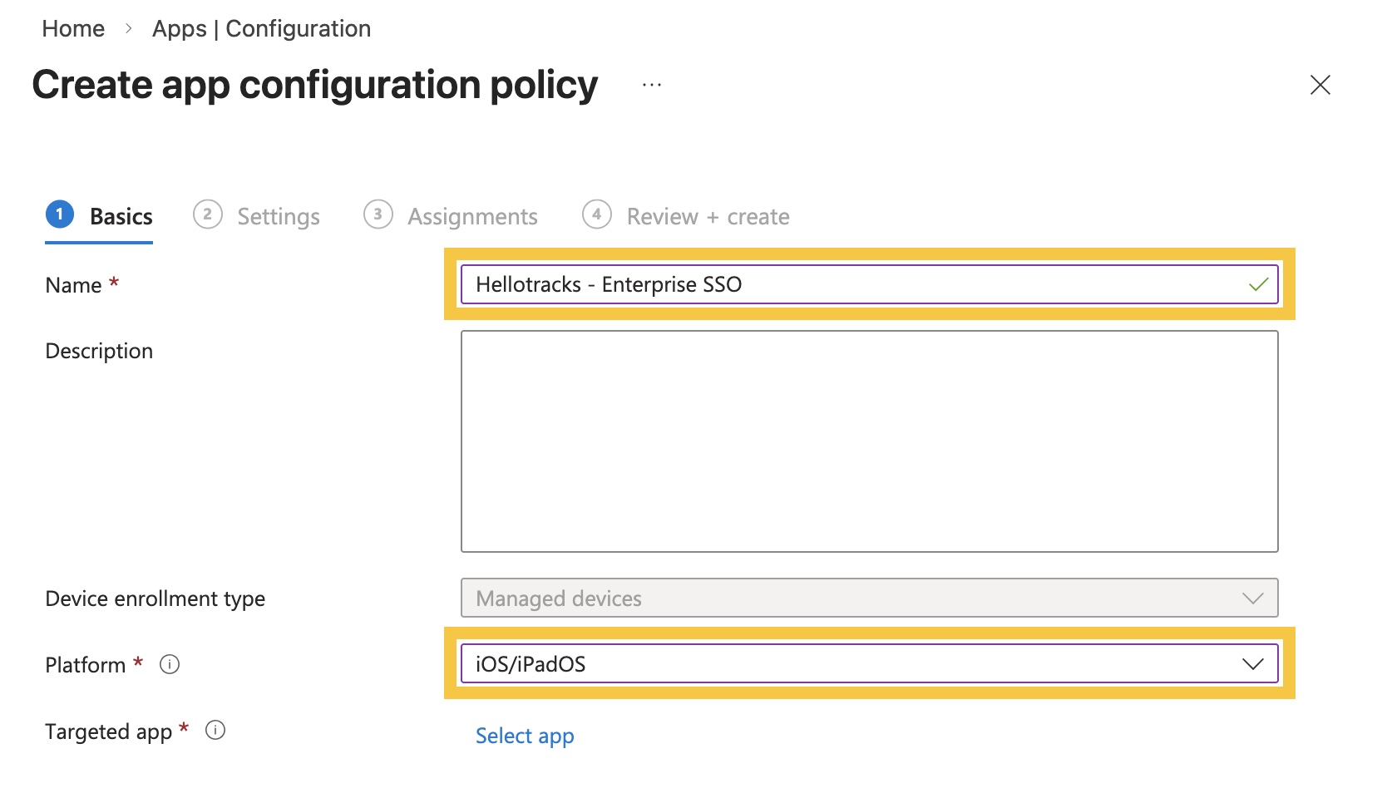Switch to the Assignments tab

pyautogui.click(x=472, y=217)
